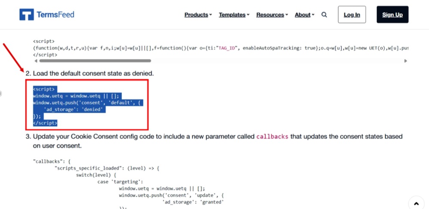Click "Load the default consent state as denied" text
This screenshot has height=209, width=429.
tap(93, 74)
